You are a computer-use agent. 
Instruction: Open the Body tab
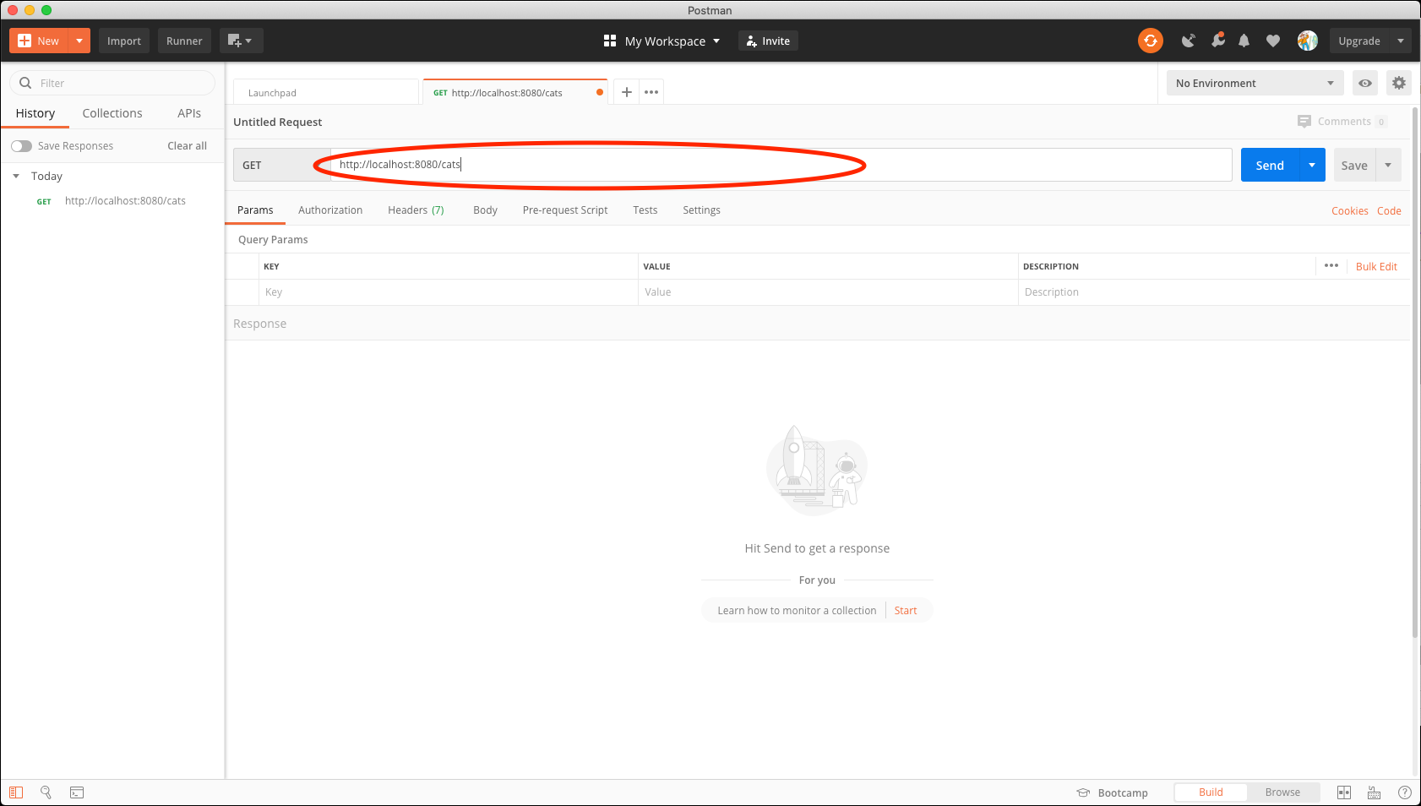(x=485, y=210)
